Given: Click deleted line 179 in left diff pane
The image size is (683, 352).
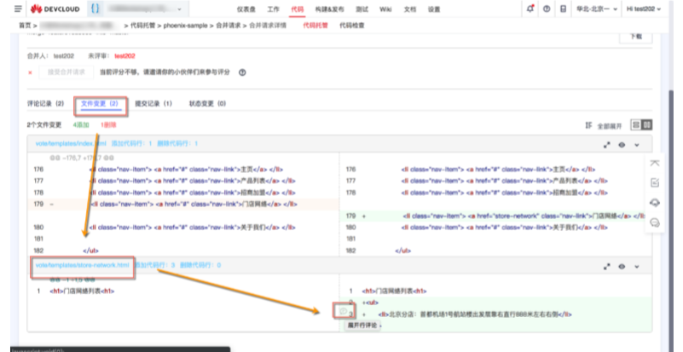Looking at the screenshot, I should tap(183, 204).
